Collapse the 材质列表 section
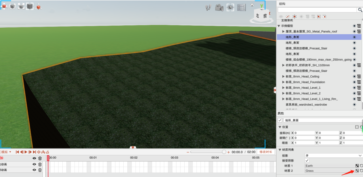Screen dimensions: 363x177 [280, 150]
